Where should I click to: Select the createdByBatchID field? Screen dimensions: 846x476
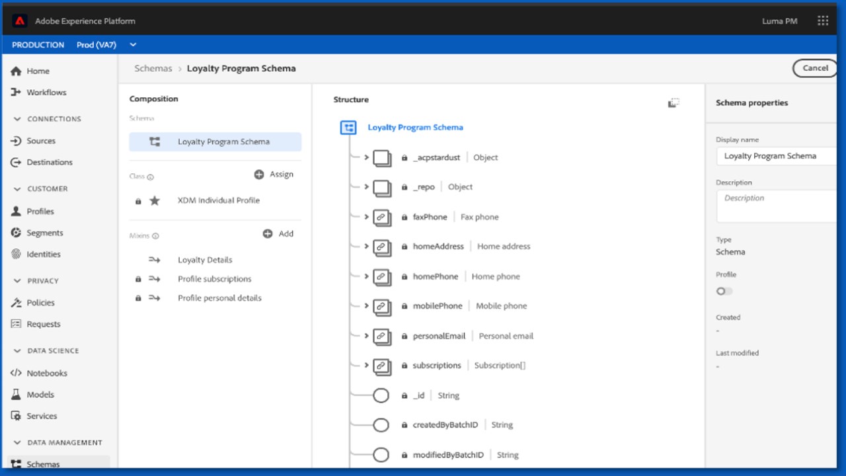[x=445, y=425]
